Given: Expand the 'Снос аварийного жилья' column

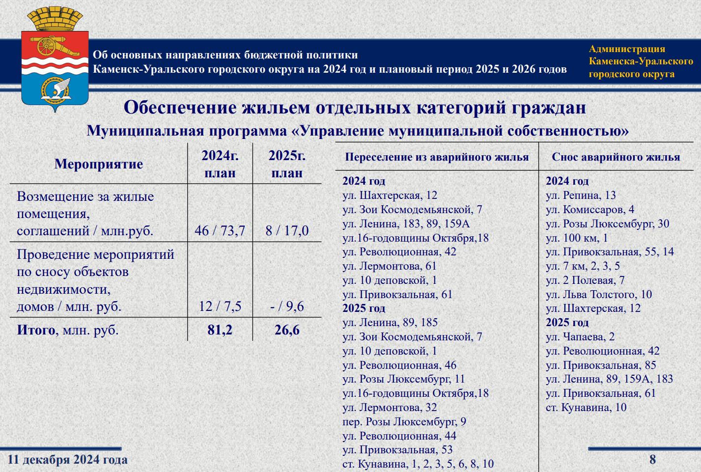Looking at the screenshot, I should click(617, 157).
